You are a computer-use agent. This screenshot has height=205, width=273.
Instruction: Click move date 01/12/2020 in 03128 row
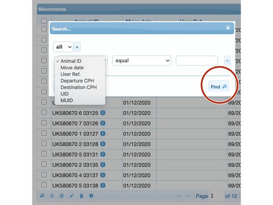[137, 145]
